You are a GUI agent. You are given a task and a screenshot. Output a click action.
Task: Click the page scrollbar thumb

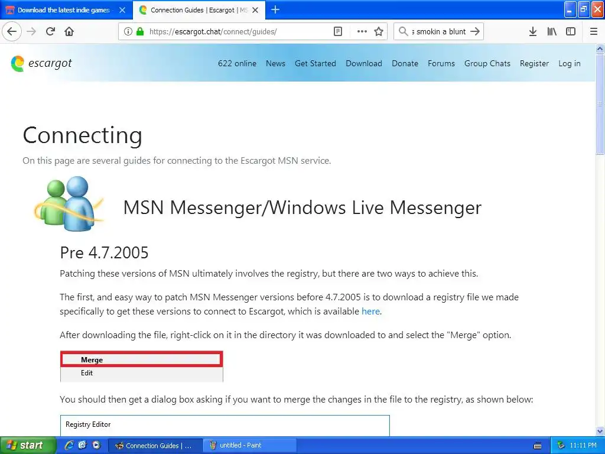[x=600, y=104]
